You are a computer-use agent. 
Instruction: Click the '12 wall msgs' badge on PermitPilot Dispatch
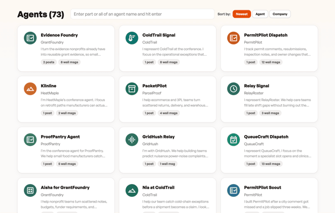coord(270,62)
